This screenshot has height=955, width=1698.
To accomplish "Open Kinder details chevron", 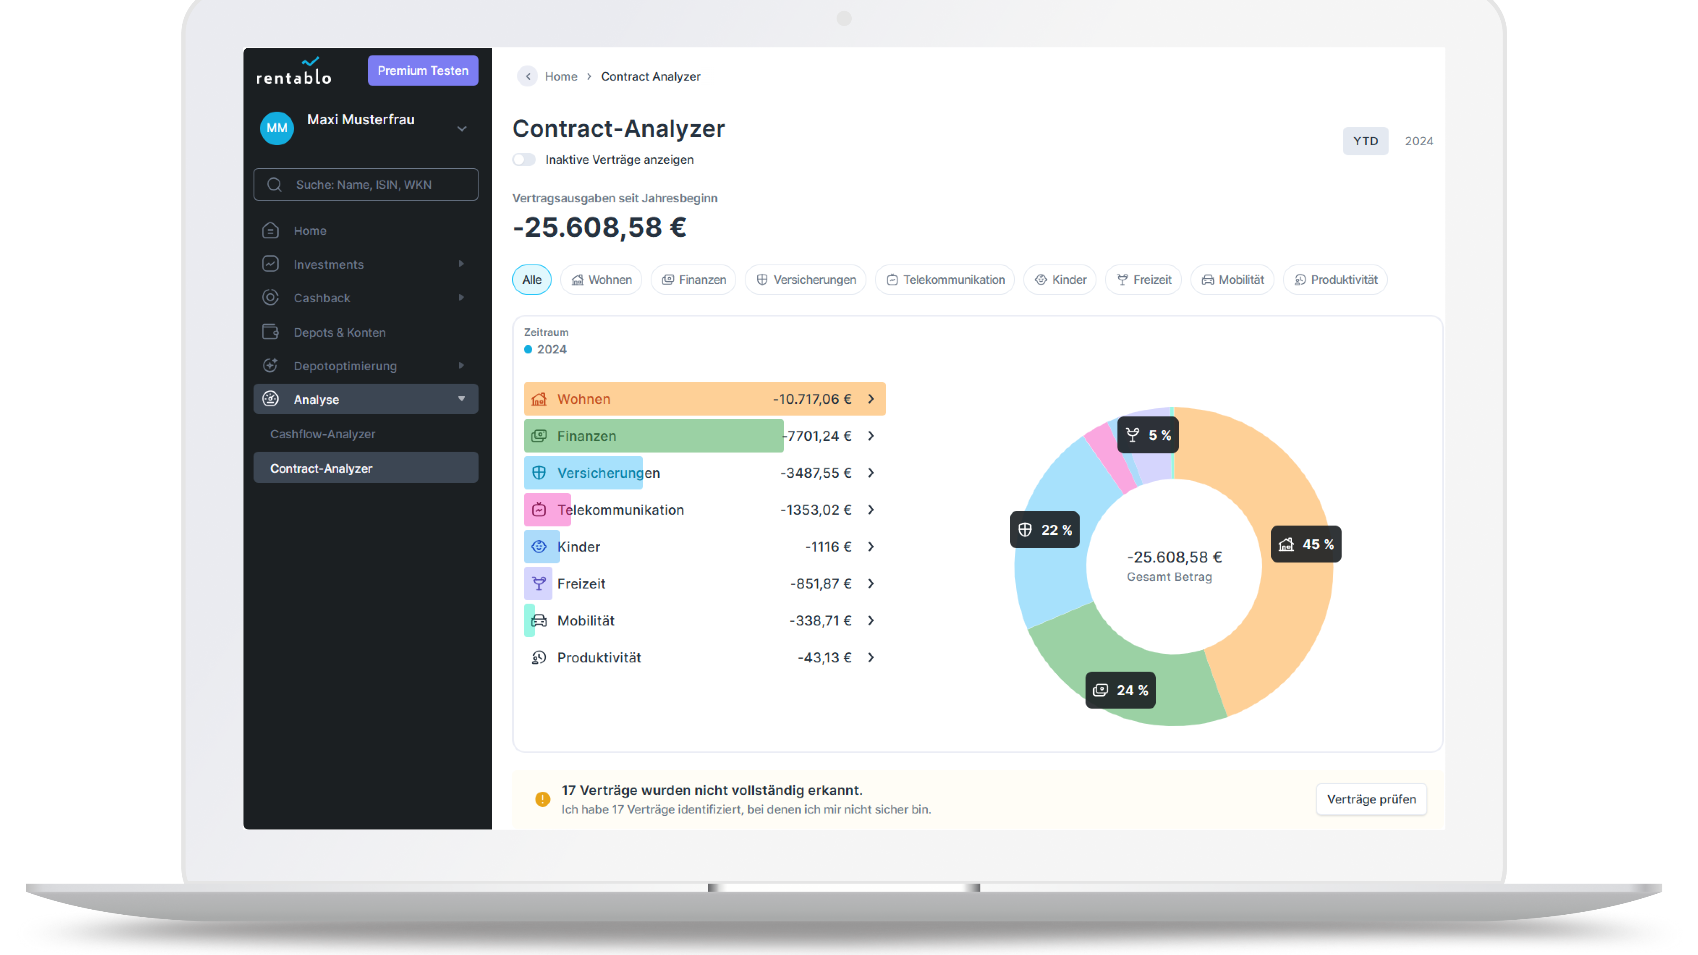I will pyautogui.click(x=871, y=547).
